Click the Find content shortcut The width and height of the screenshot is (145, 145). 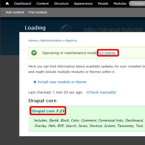click(38, 12)
